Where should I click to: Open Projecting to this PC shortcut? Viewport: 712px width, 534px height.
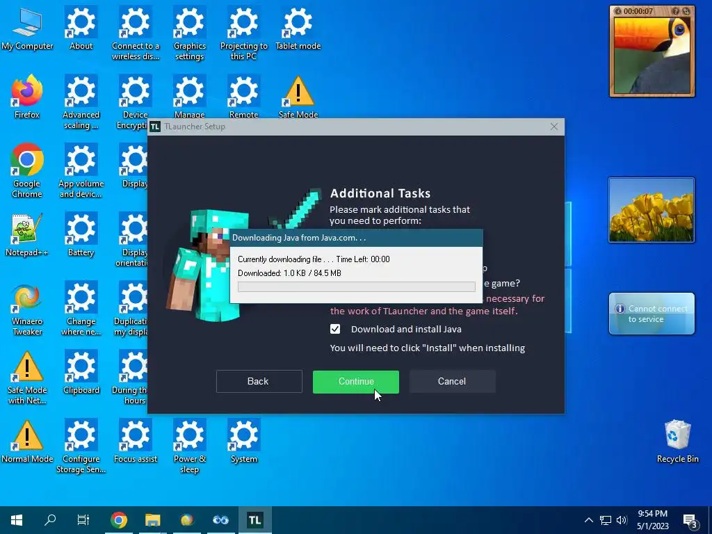point(244,33)
